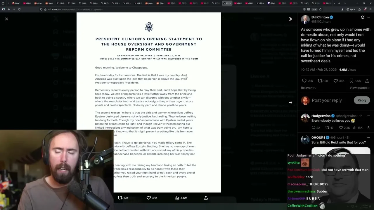This screenshot has height=210, width=374.
Task: Open the Hodgetwins display name link
Action: (321, 116)
